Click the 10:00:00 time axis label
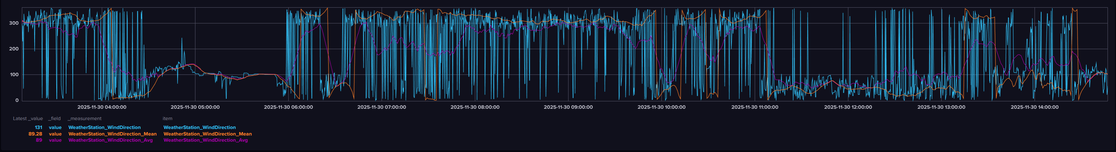 pos(661,107)
